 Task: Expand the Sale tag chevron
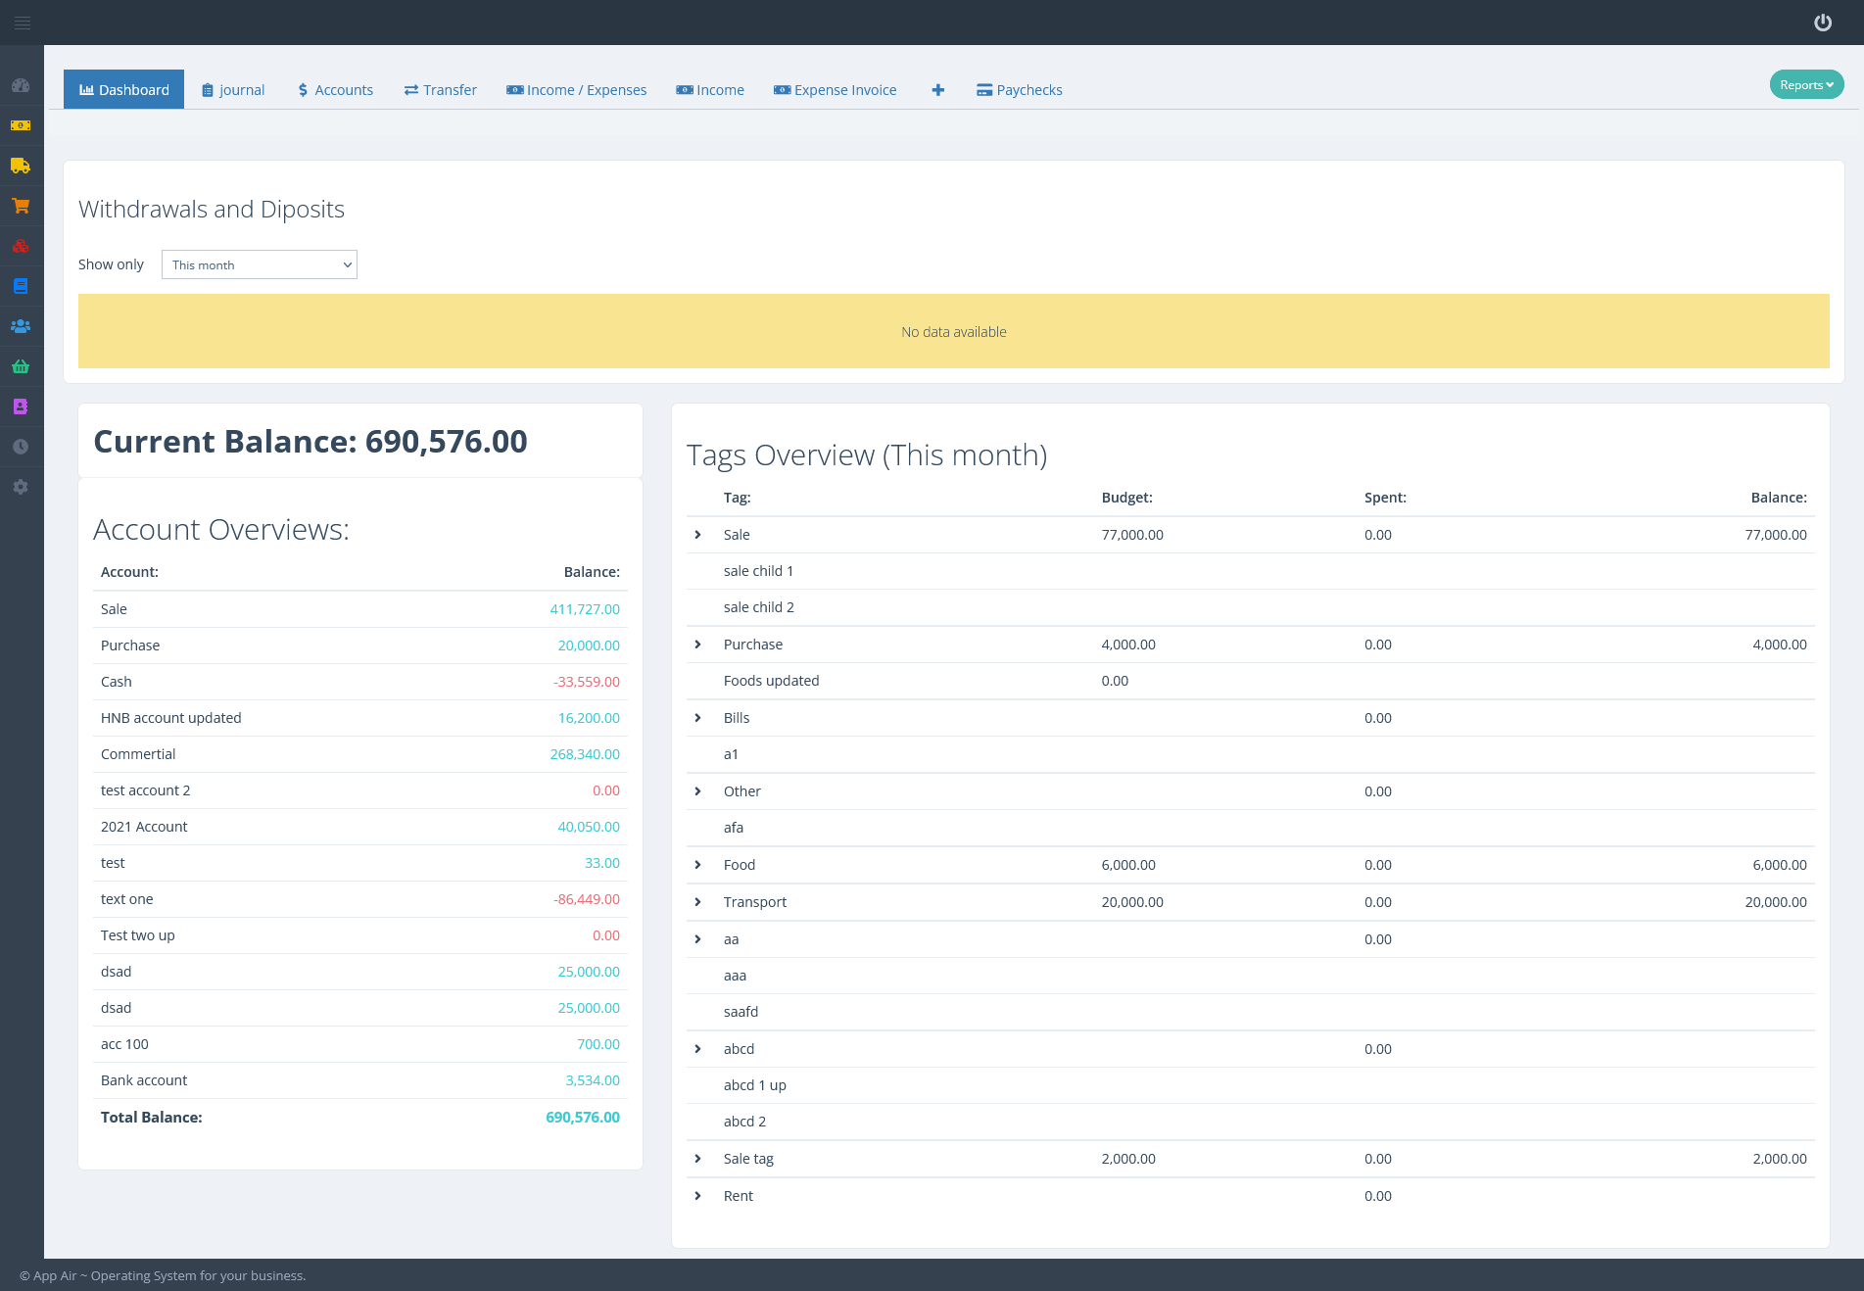click(697, 1159)
